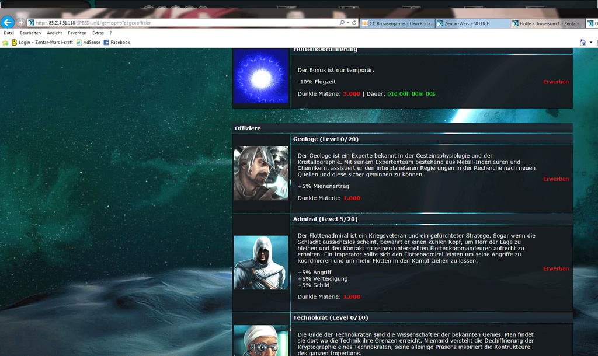Click the Flottenkoordinierung blue portal image
Image resolution: width=598 pixels, height=356 pixels.
pyautogui.click(x=261, y=76)
